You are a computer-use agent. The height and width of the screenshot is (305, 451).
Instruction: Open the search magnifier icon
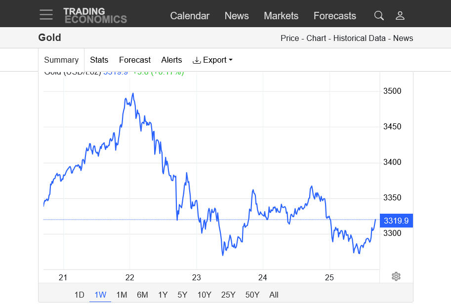379,16
